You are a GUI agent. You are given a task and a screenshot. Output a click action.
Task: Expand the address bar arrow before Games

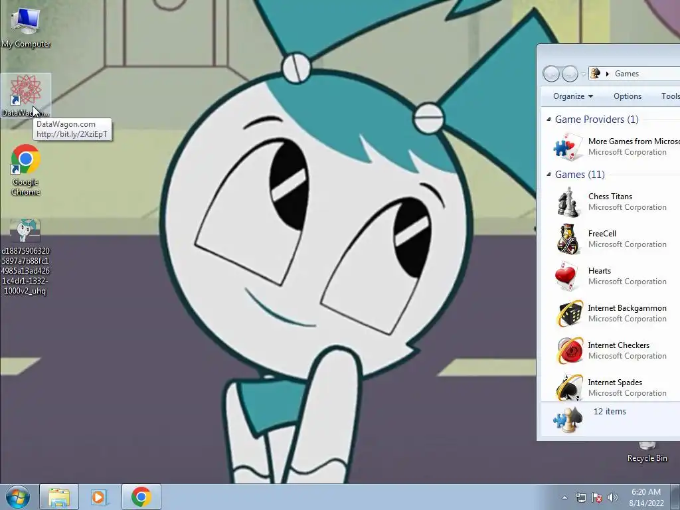[607, 74]
